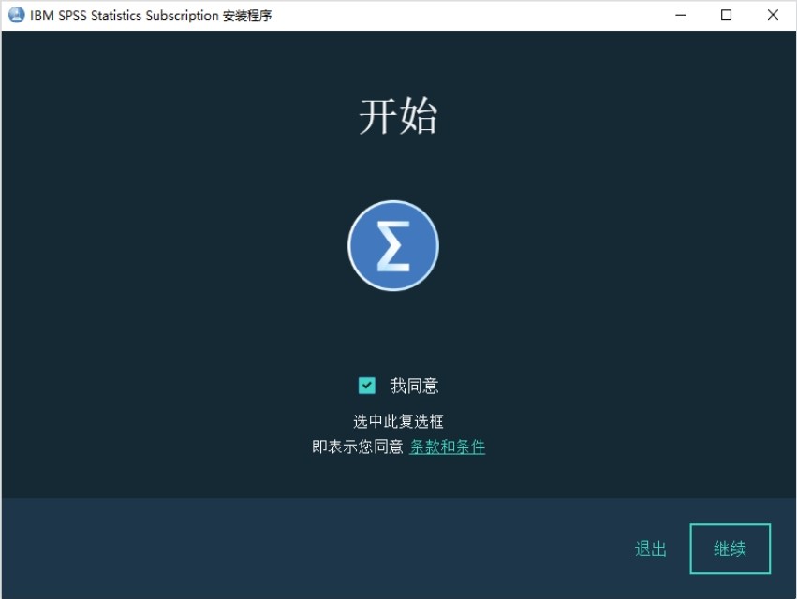Close the installer window
Image resolution: width=797 pixels, height=599 pixels.
[773, 15]
